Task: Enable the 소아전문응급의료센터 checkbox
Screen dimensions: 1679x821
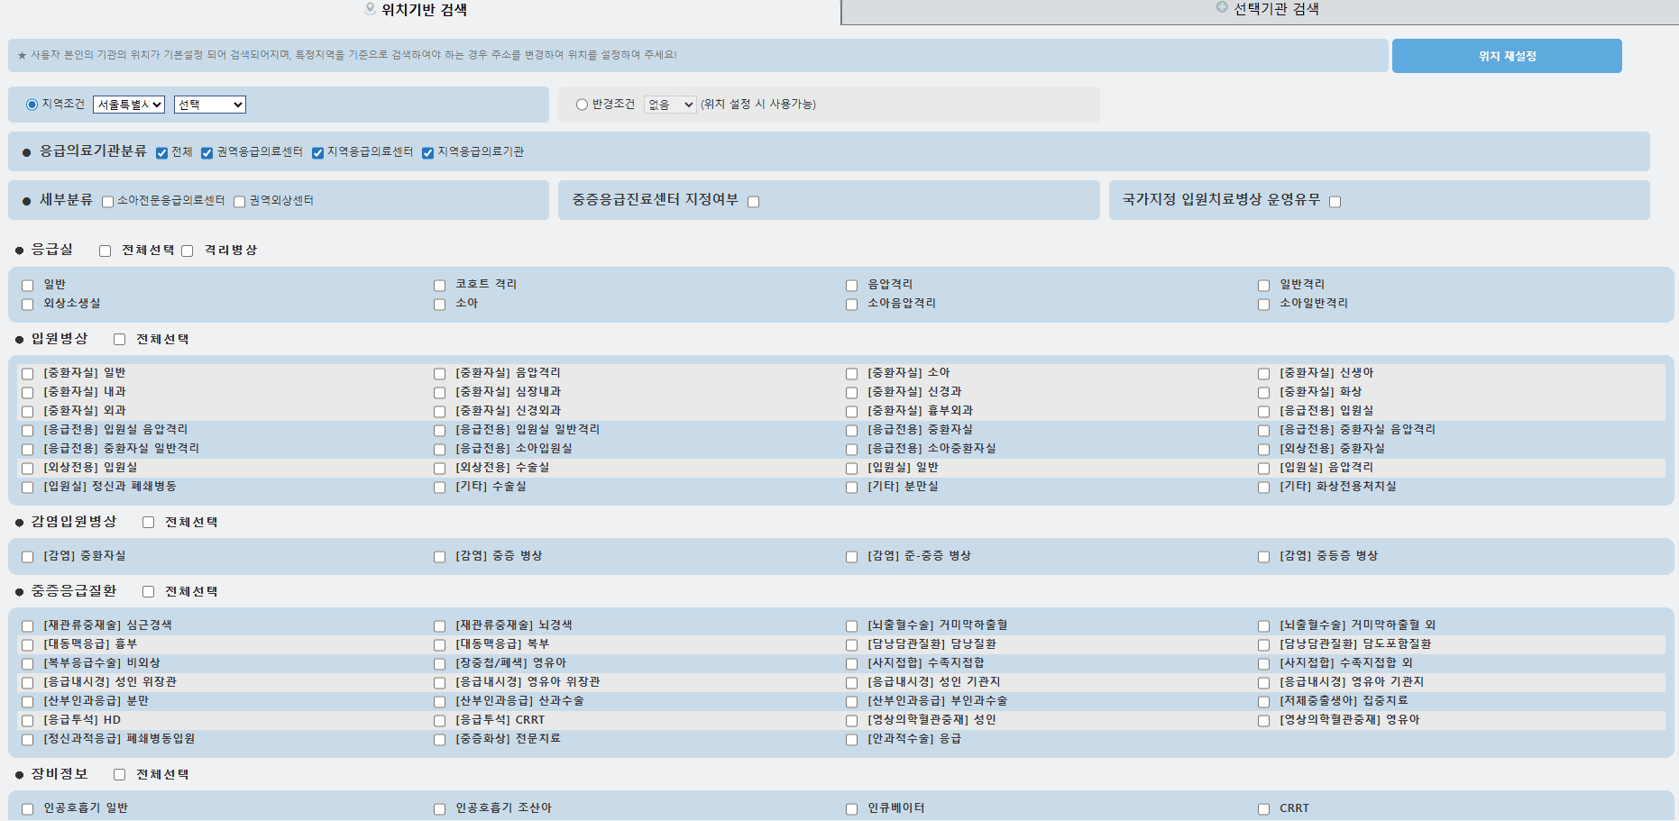Action: [x=107, y=200]
